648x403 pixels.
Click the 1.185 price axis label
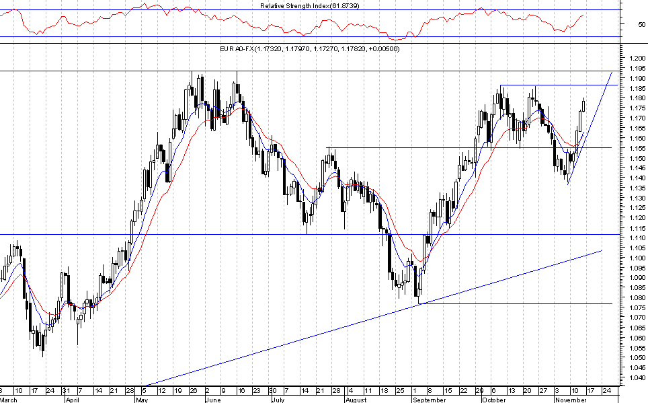[x=637, y=88]
